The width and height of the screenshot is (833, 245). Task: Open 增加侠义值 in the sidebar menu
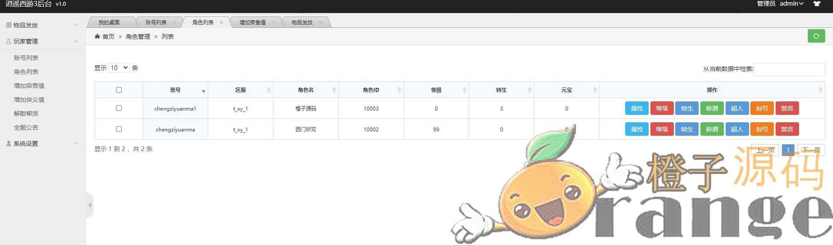(29, 100)
